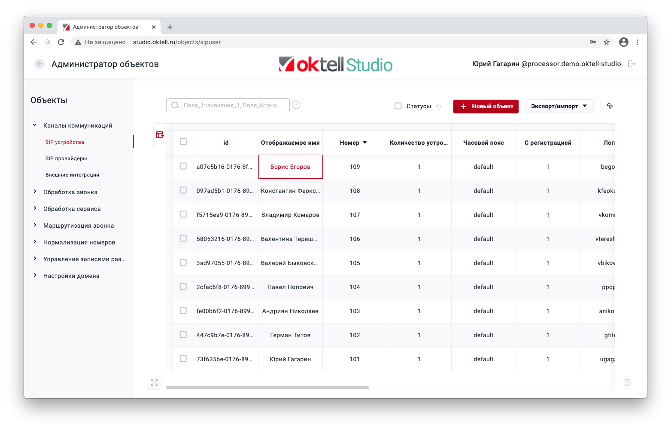Screen dimensions: 671x430
Task: Open Внешние интеграции in the sidebar
Action: [x=72, y=175]
